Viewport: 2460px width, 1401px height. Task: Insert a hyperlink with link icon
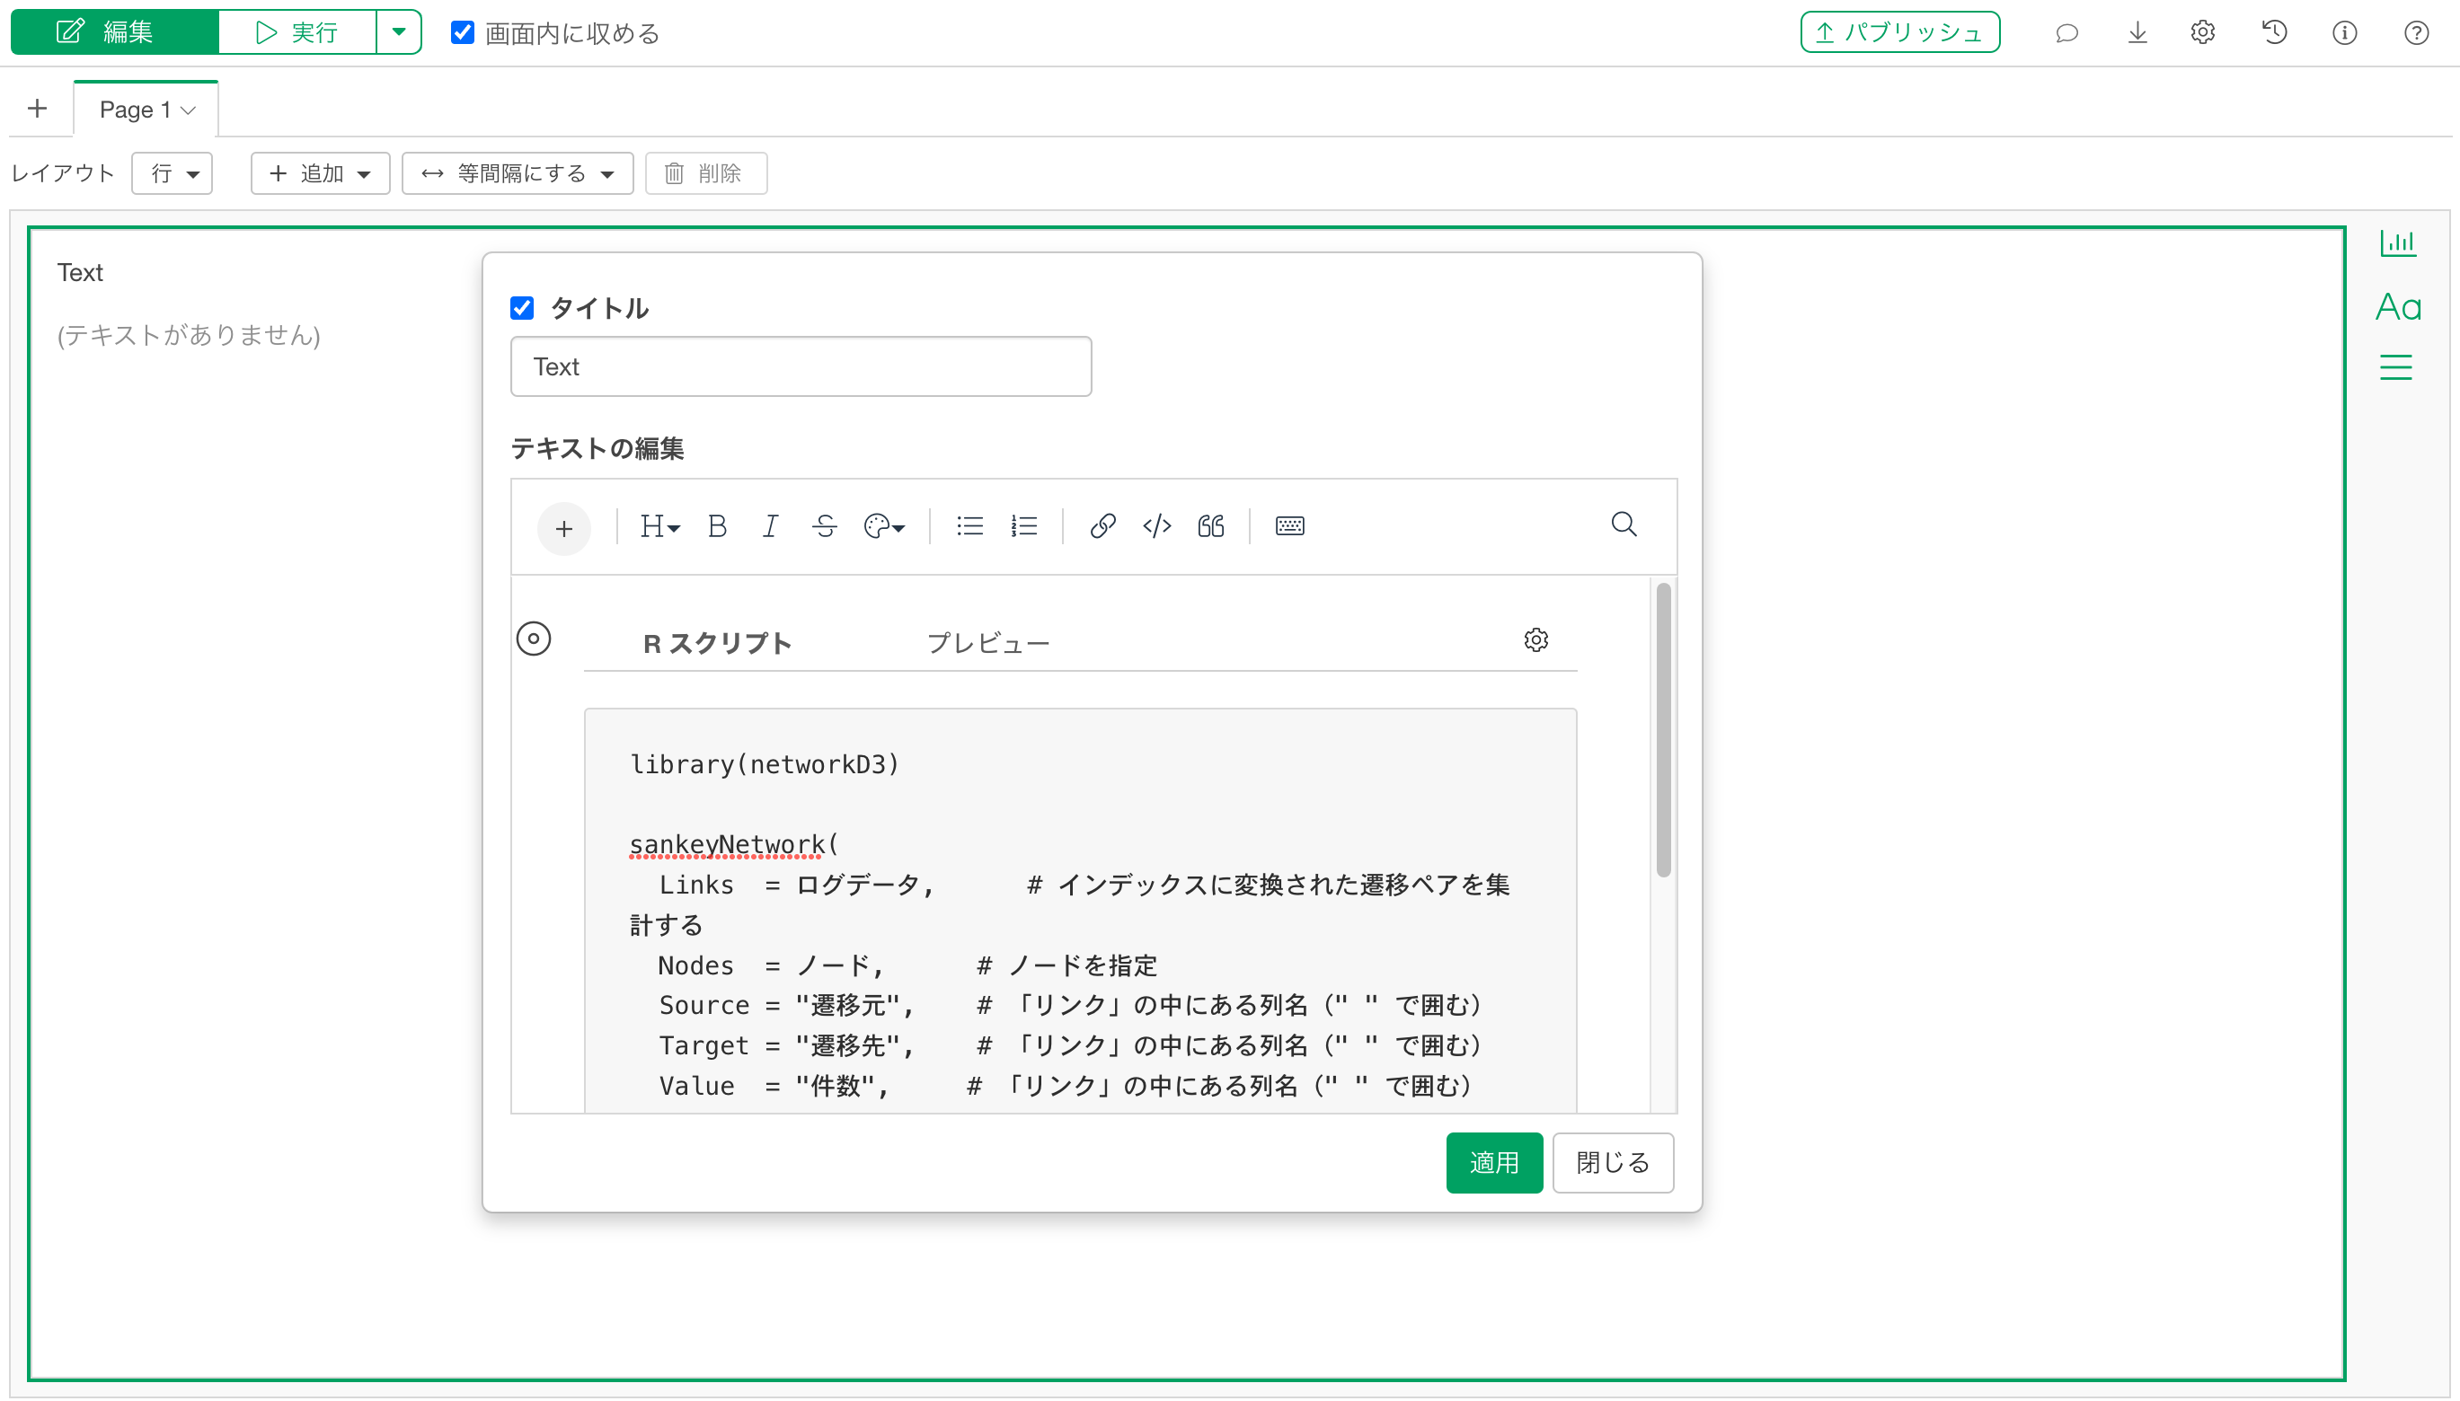1102,526
